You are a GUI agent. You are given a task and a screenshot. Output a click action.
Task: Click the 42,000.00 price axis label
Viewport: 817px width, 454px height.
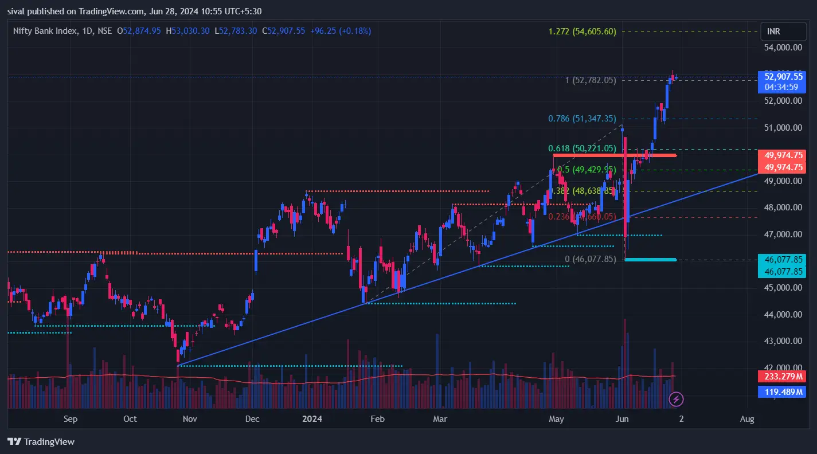783,367
